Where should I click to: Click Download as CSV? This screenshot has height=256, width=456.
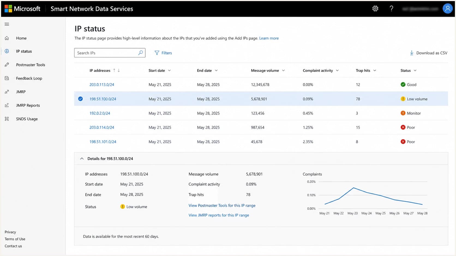[x=428, y=53]
